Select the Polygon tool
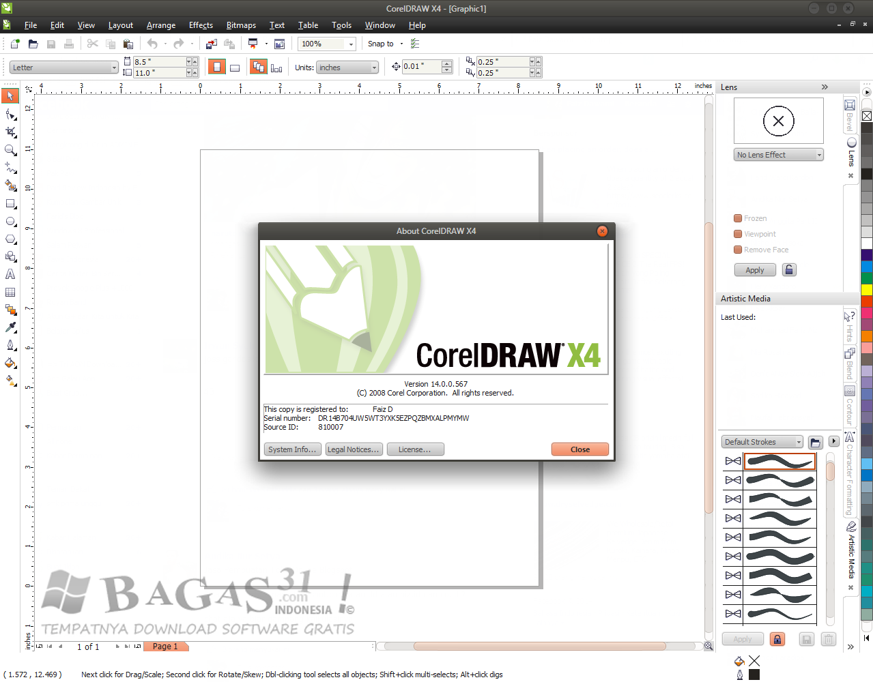The image size is (873, 682). pos(10,239)
